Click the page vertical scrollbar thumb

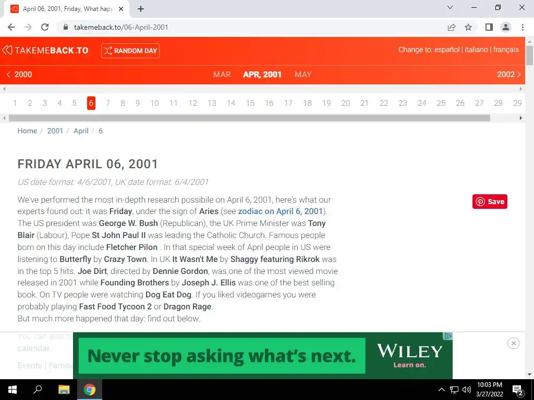tap(530, 55)
